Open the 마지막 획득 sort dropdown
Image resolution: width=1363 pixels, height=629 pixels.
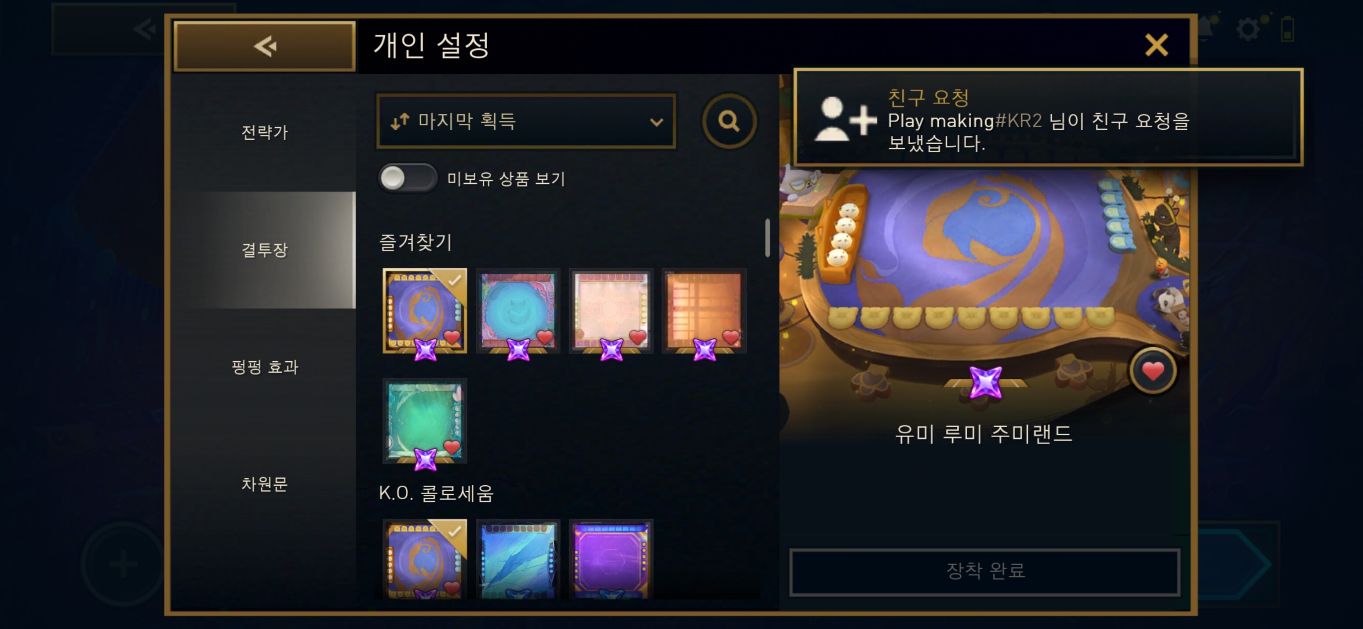coord(526,121)
